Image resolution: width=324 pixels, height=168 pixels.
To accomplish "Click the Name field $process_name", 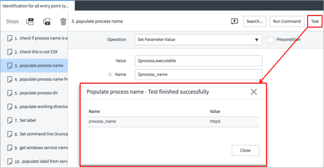I will point(198,75).
